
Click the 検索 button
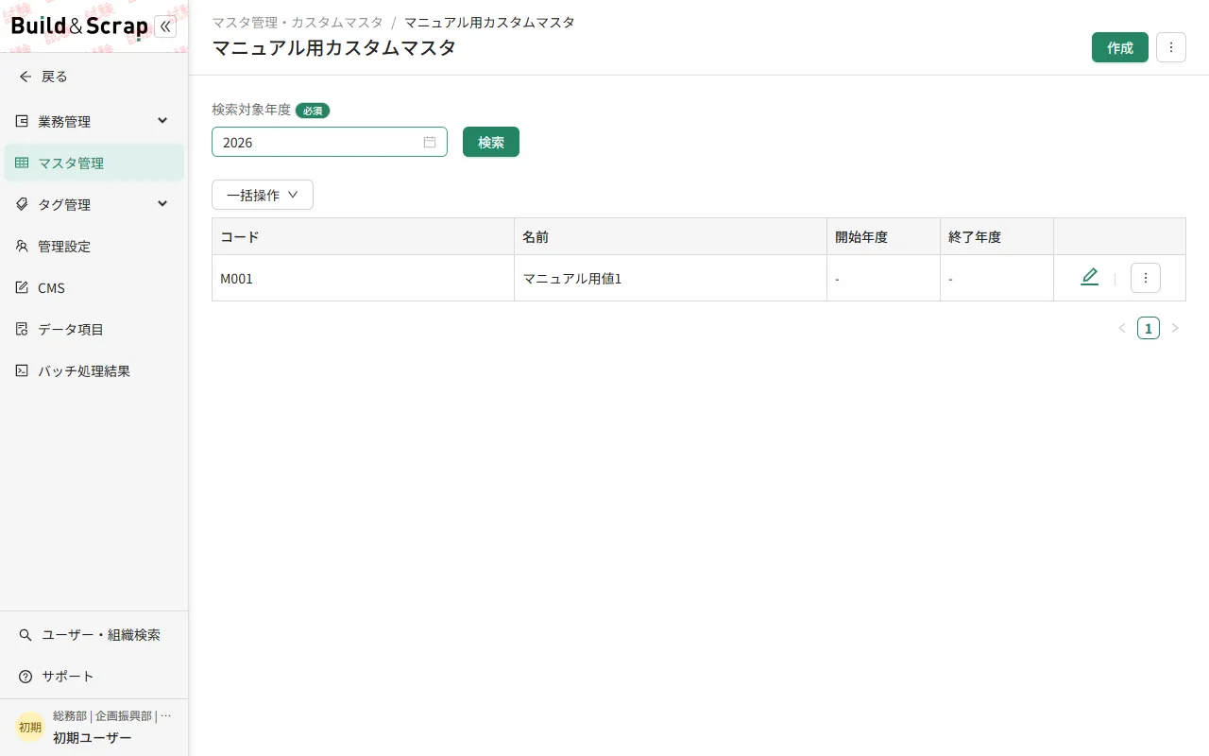pos(491,142)
